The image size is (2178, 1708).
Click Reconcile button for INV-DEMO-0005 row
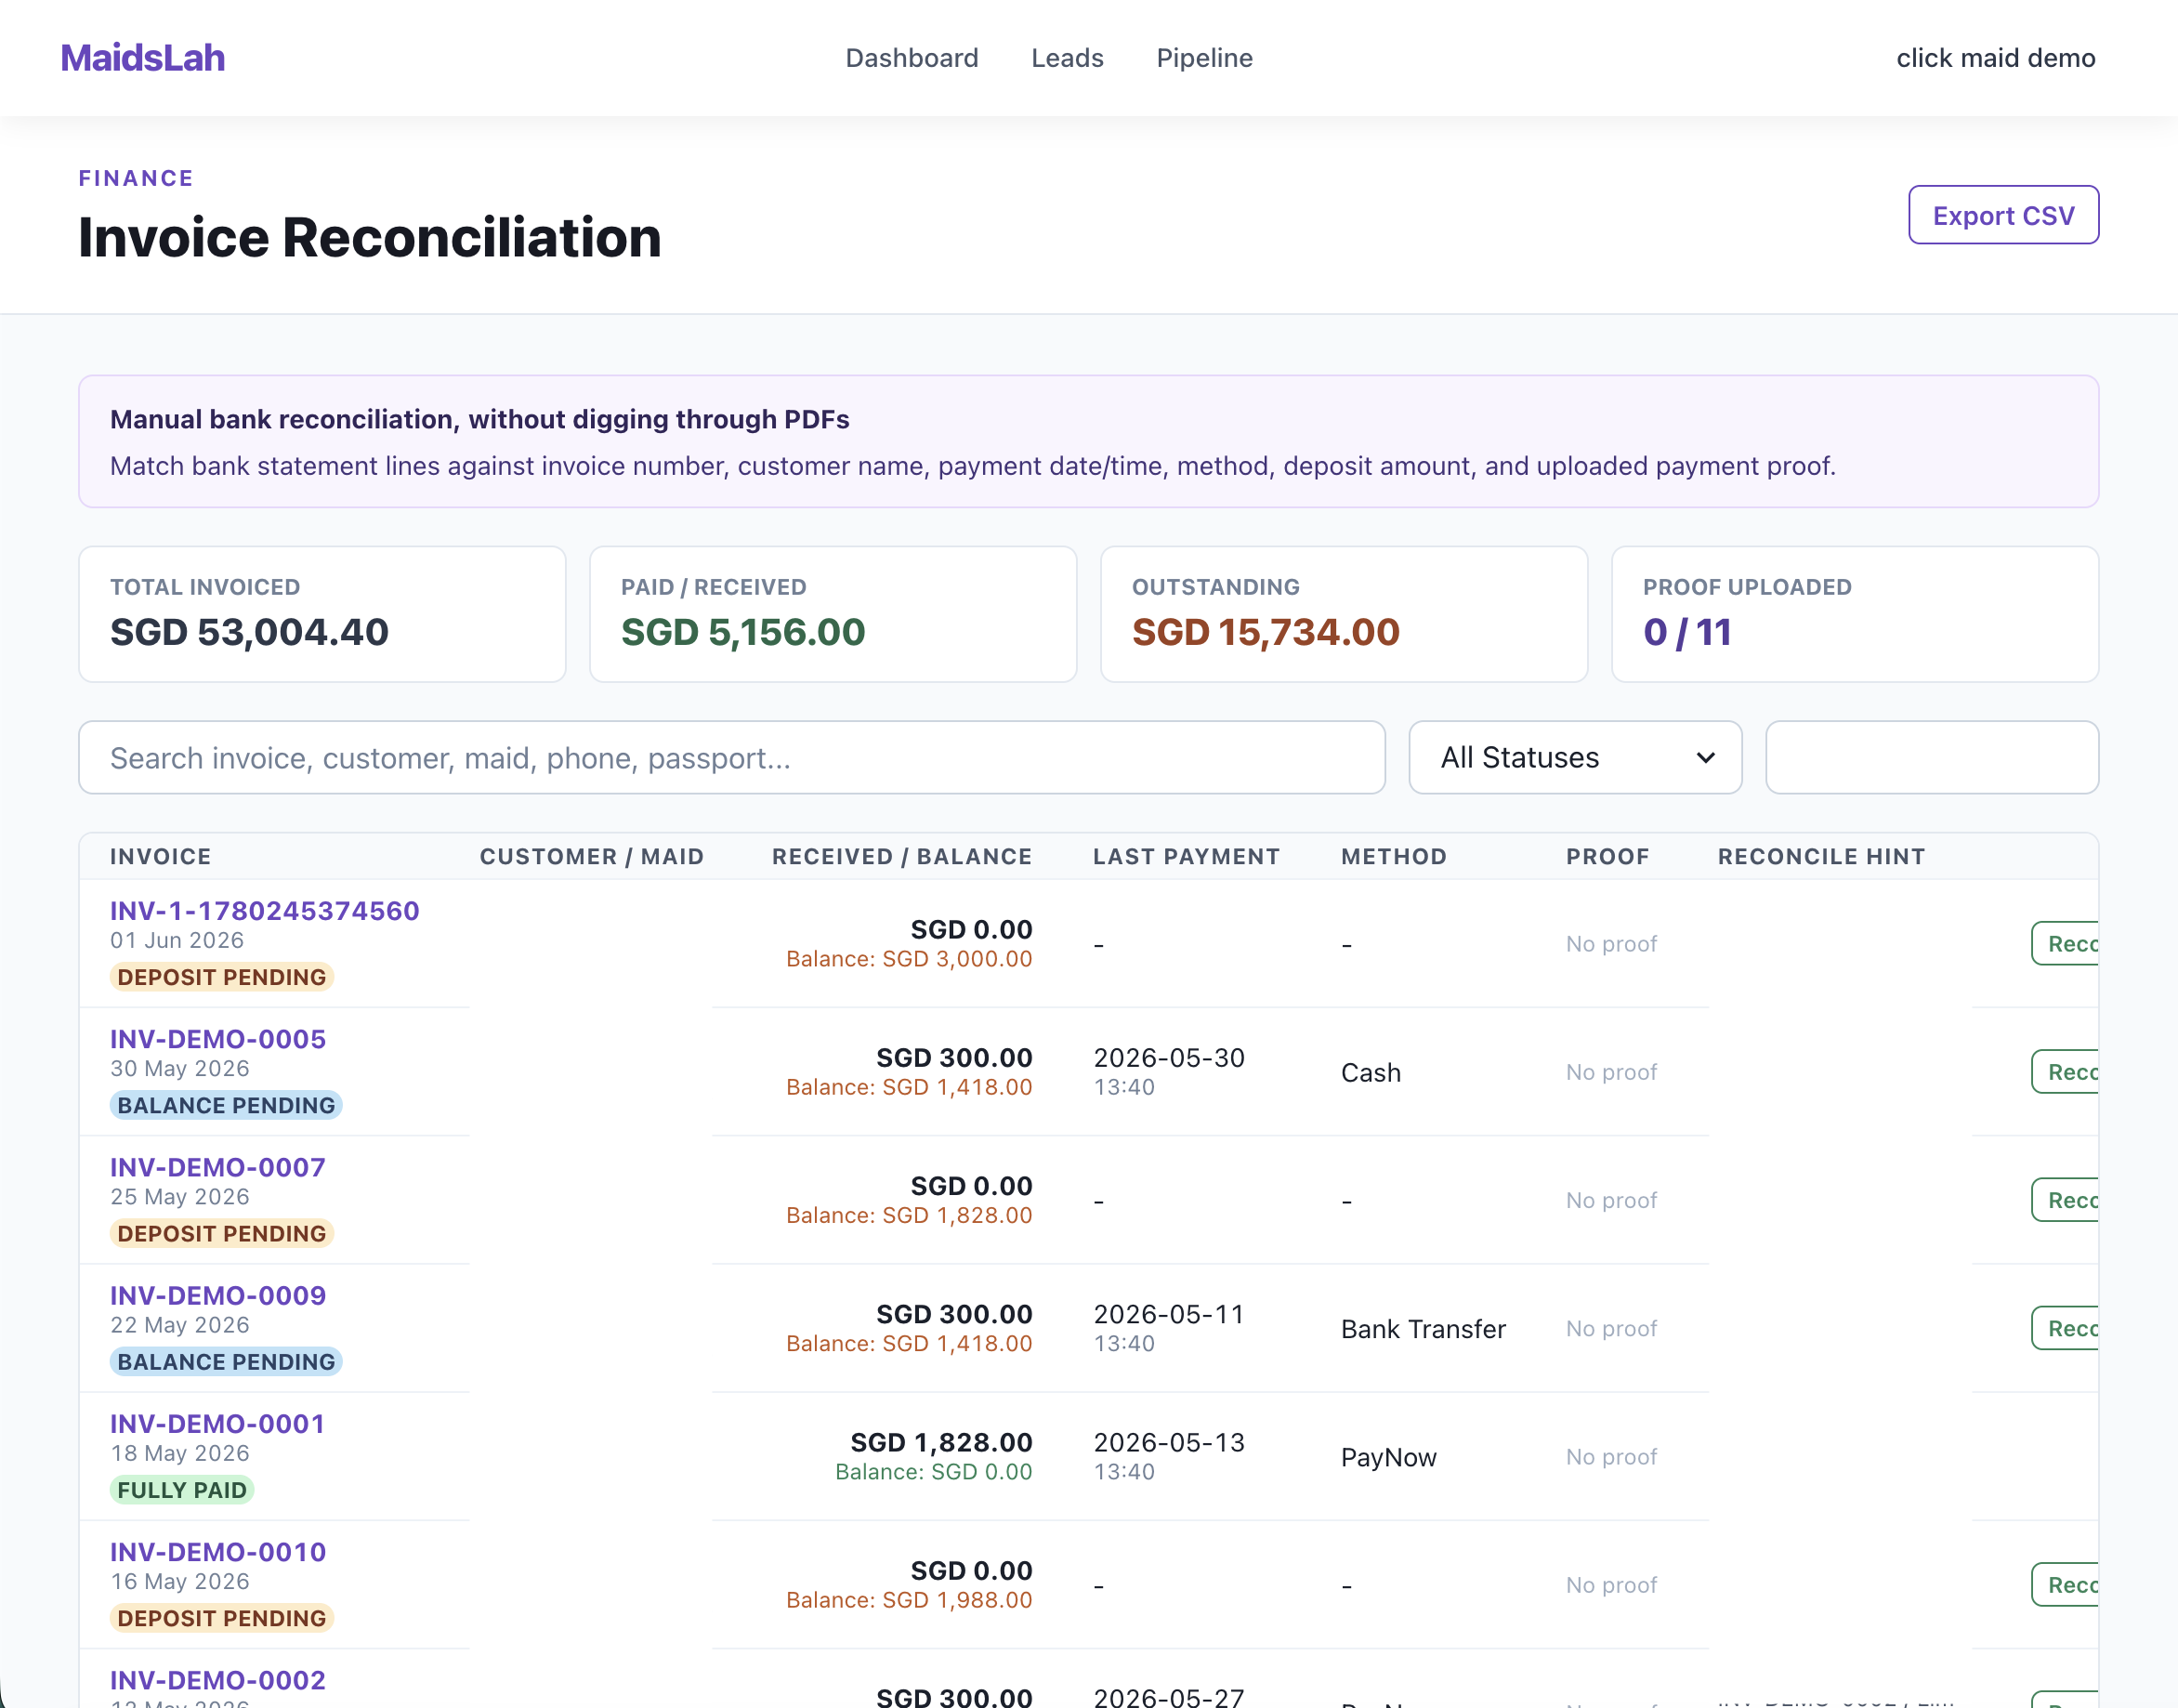click(2065, 1072)
